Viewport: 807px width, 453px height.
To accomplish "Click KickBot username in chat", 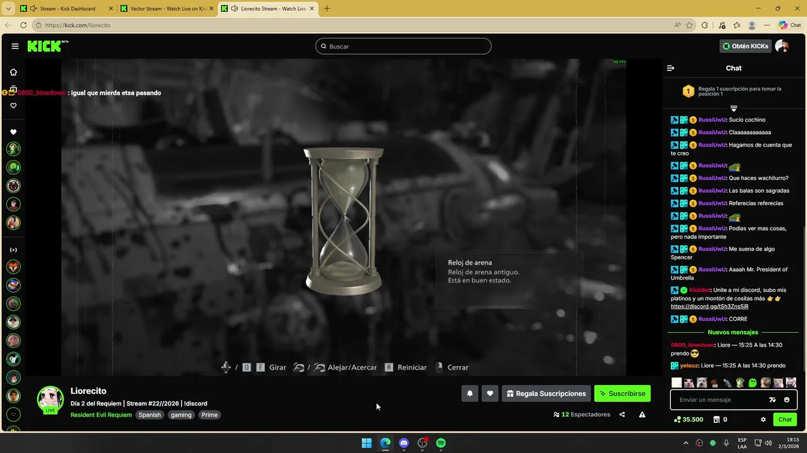I will tap(700, 290).
